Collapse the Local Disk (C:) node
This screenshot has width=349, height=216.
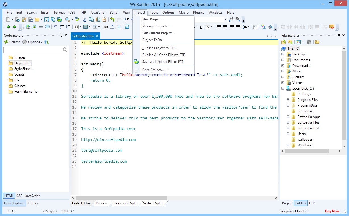[x=283, y=88]
